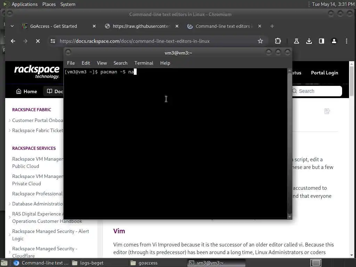This screenshot has height=267, width=356.
Task: Click Portal Login link
Action: (x=324, y=73)
